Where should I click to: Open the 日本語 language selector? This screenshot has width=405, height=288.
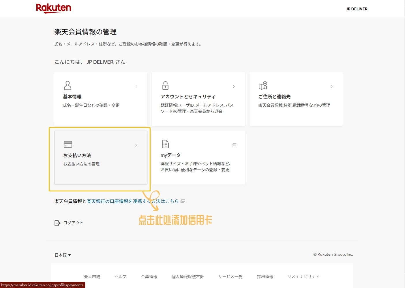coord(63,255)
